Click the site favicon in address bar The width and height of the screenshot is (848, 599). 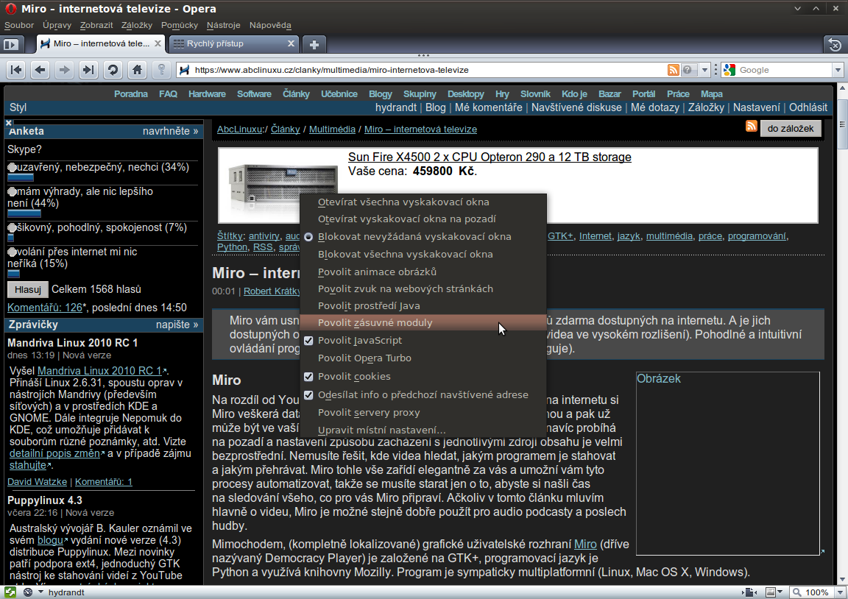185,70
